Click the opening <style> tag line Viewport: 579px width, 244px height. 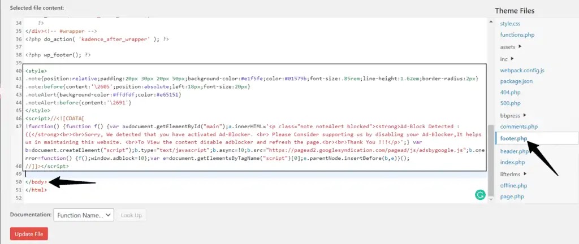[36, 71]
